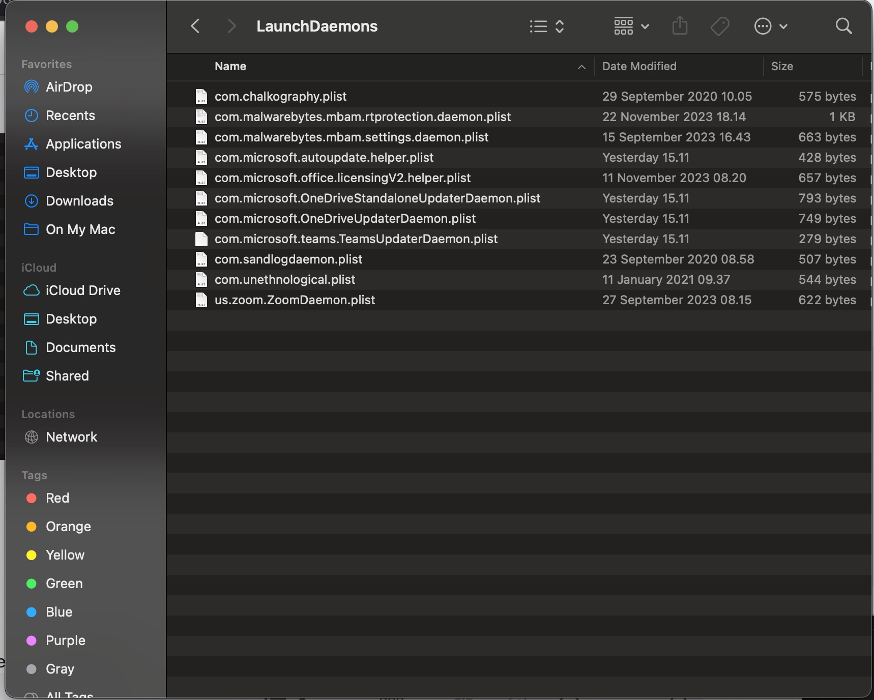The image size is (874, 700).
Task: Click the forward navigation chevron
Action: pyautogui.click(x=231, y=26)
